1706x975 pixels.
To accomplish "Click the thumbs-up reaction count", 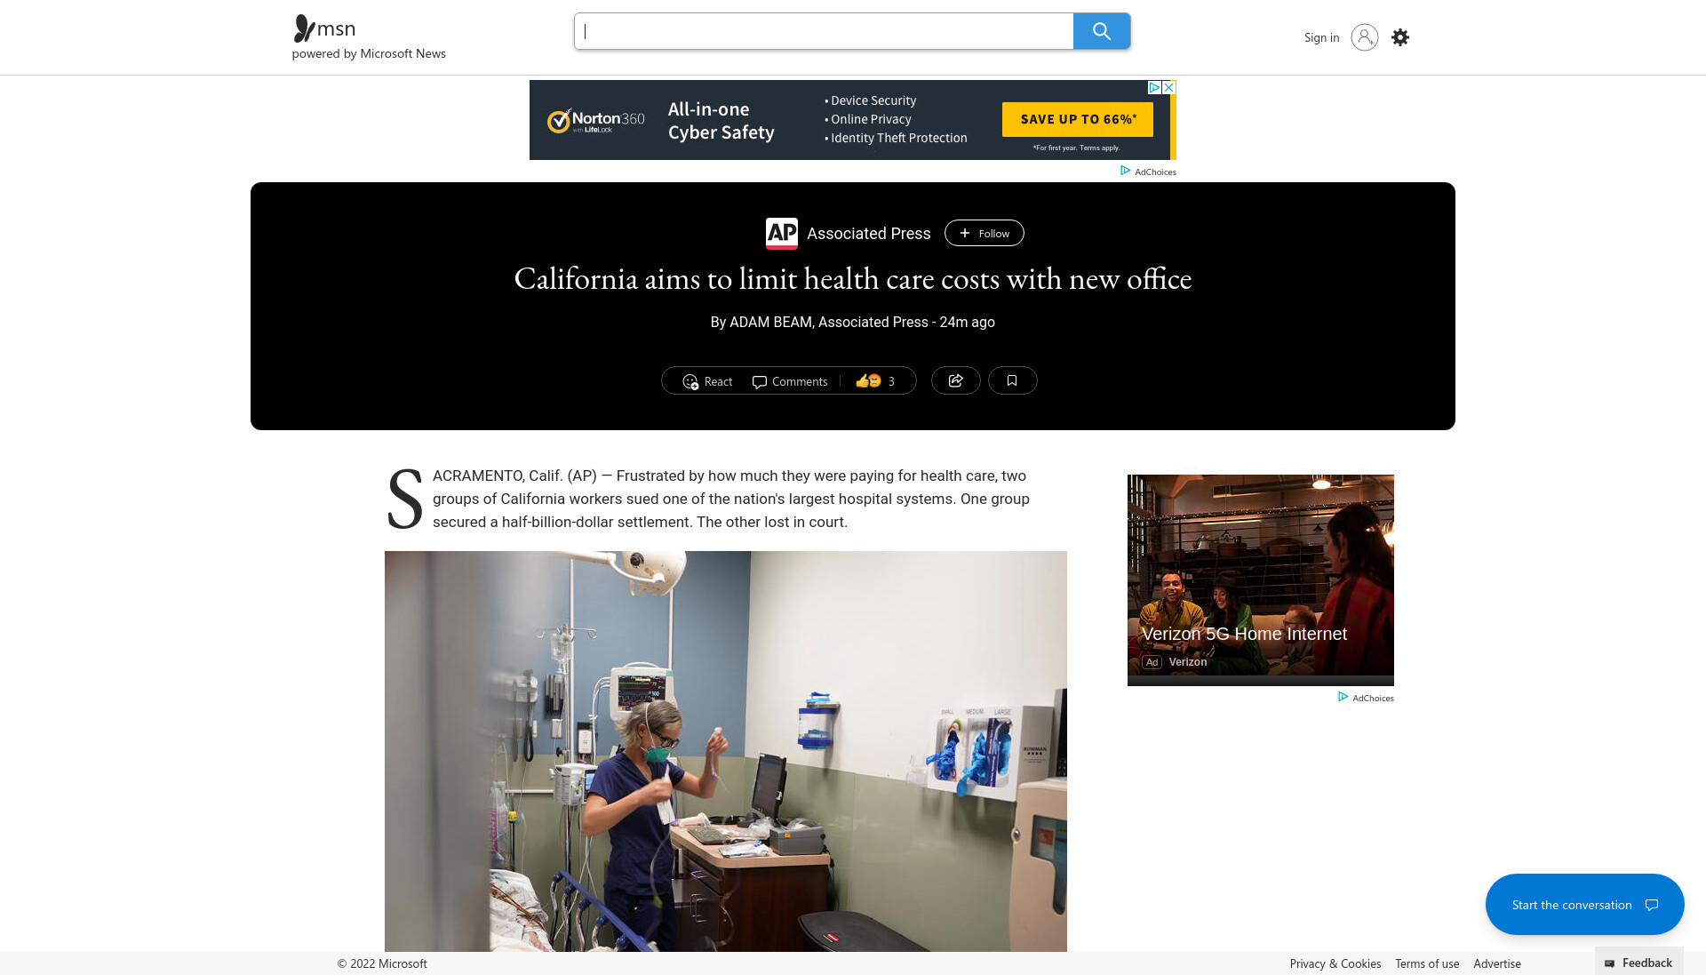I will 875,381.
